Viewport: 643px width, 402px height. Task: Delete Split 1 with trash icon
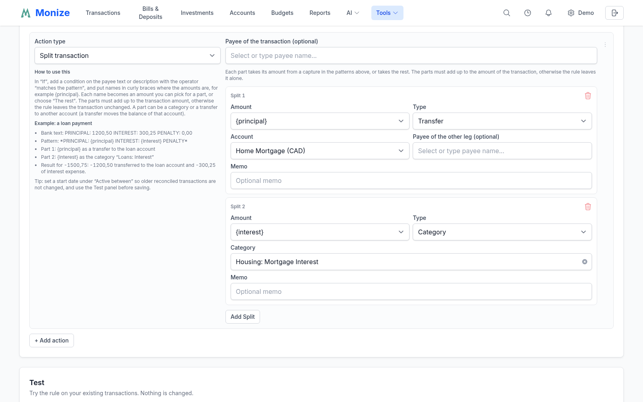tap(588, 96)
